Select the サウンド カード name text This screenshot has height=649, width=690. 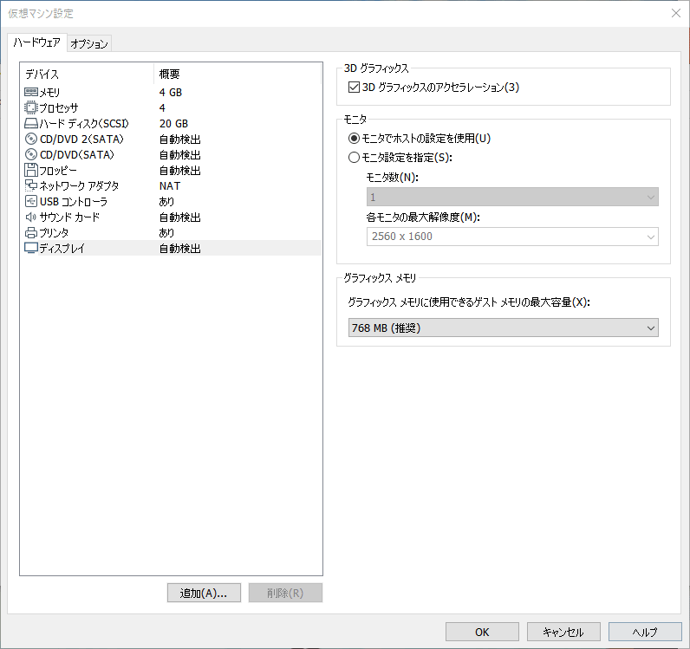click(69, 217)
